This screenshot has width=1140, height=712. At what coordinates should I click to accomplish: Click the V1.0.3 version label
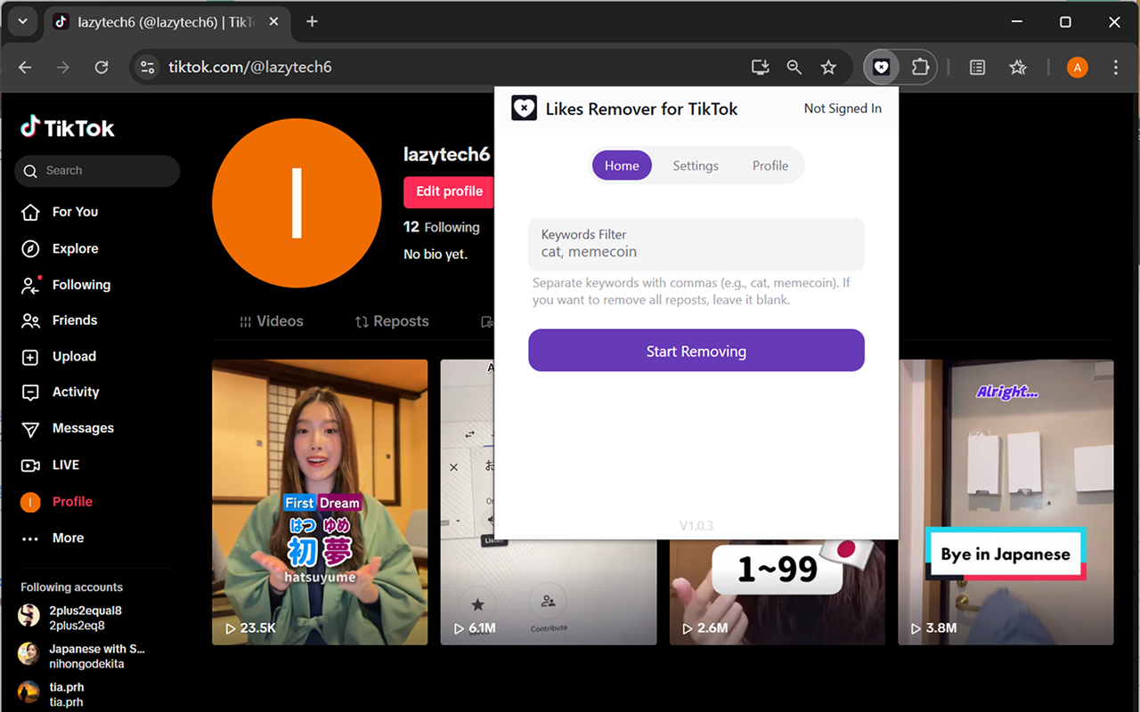point(696,526)
